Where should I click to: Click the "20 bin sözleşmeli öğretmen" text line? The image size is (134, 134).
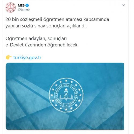(57, 19)
